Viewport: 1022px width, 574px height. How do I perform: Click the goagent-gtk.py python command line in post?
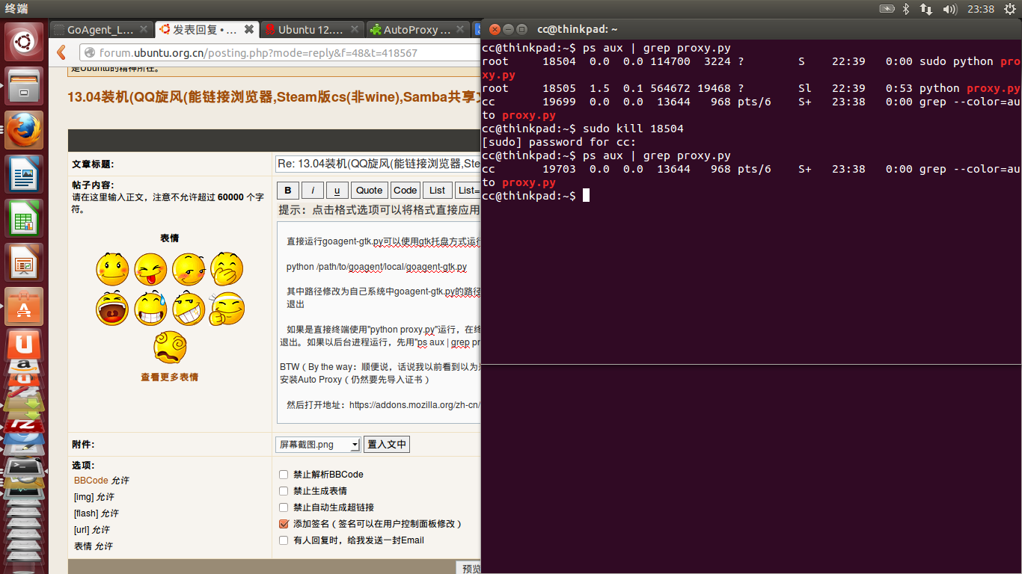coord(376,267)
